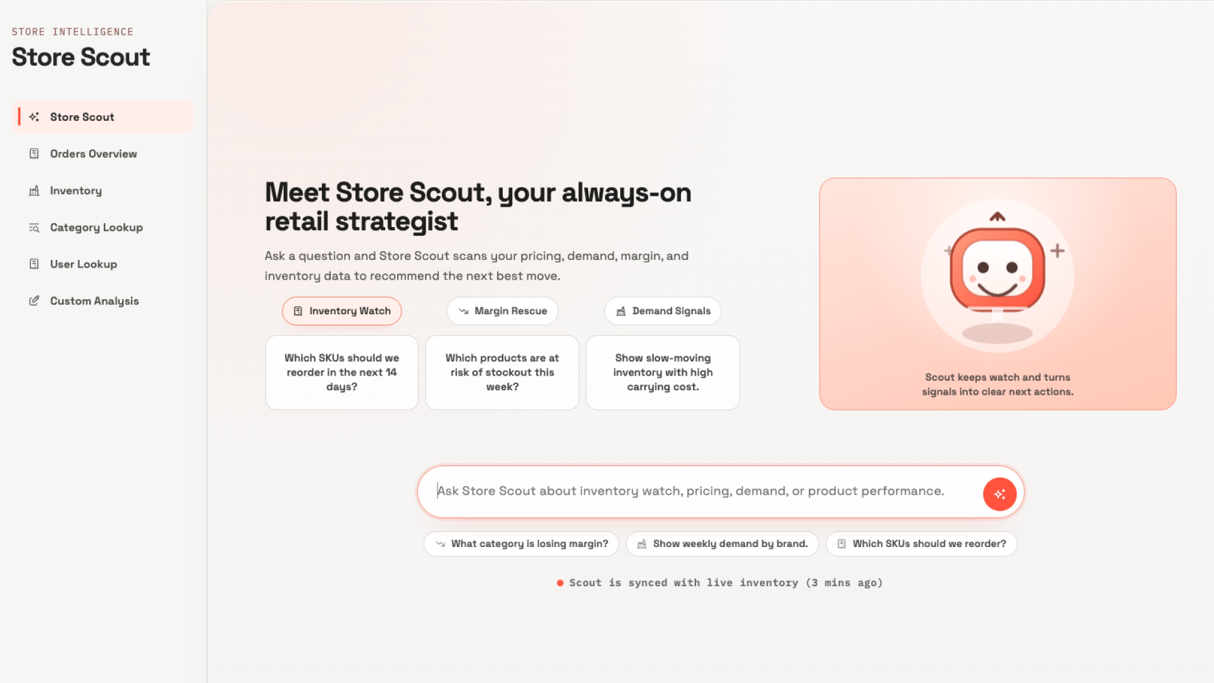Choose the losing margin category suggestion
Viewport: 1214px width, 683px height.
click(521, 543)
